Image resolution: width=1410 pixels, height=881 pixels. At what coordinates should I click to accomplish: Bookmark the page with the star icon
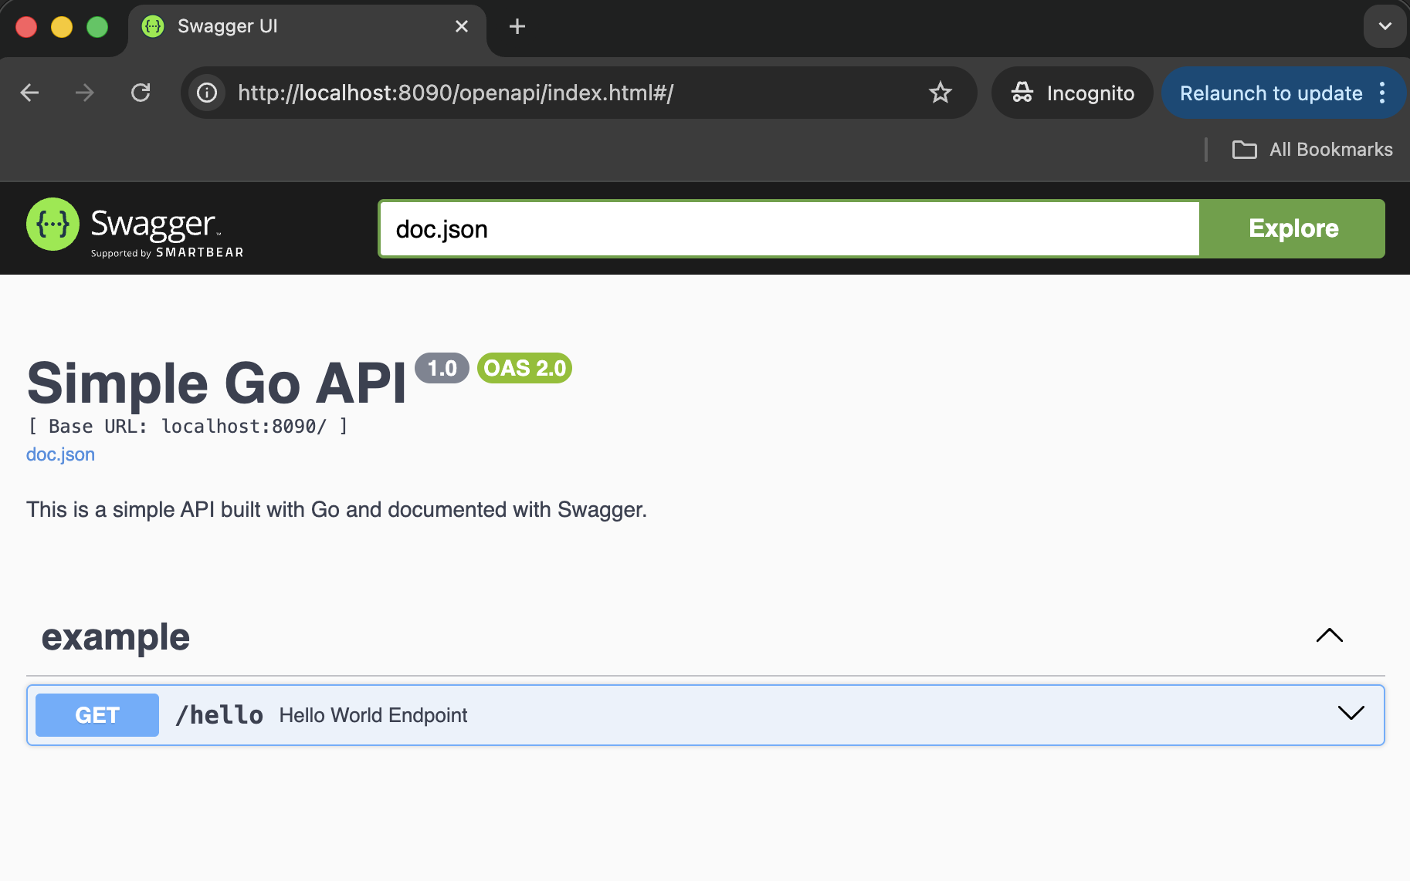[x=941, y=93]
